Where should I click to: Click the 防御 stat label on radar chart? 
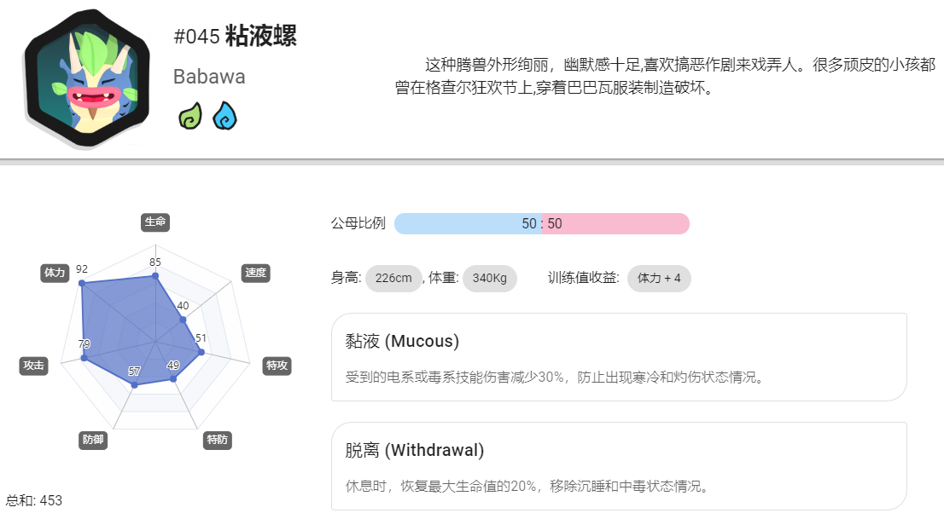[x=93, y=441]
